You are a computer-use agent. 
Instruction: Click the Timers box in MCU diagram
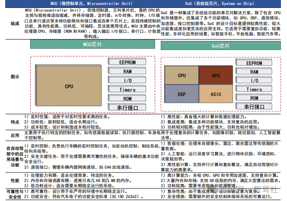pos(127,89)
